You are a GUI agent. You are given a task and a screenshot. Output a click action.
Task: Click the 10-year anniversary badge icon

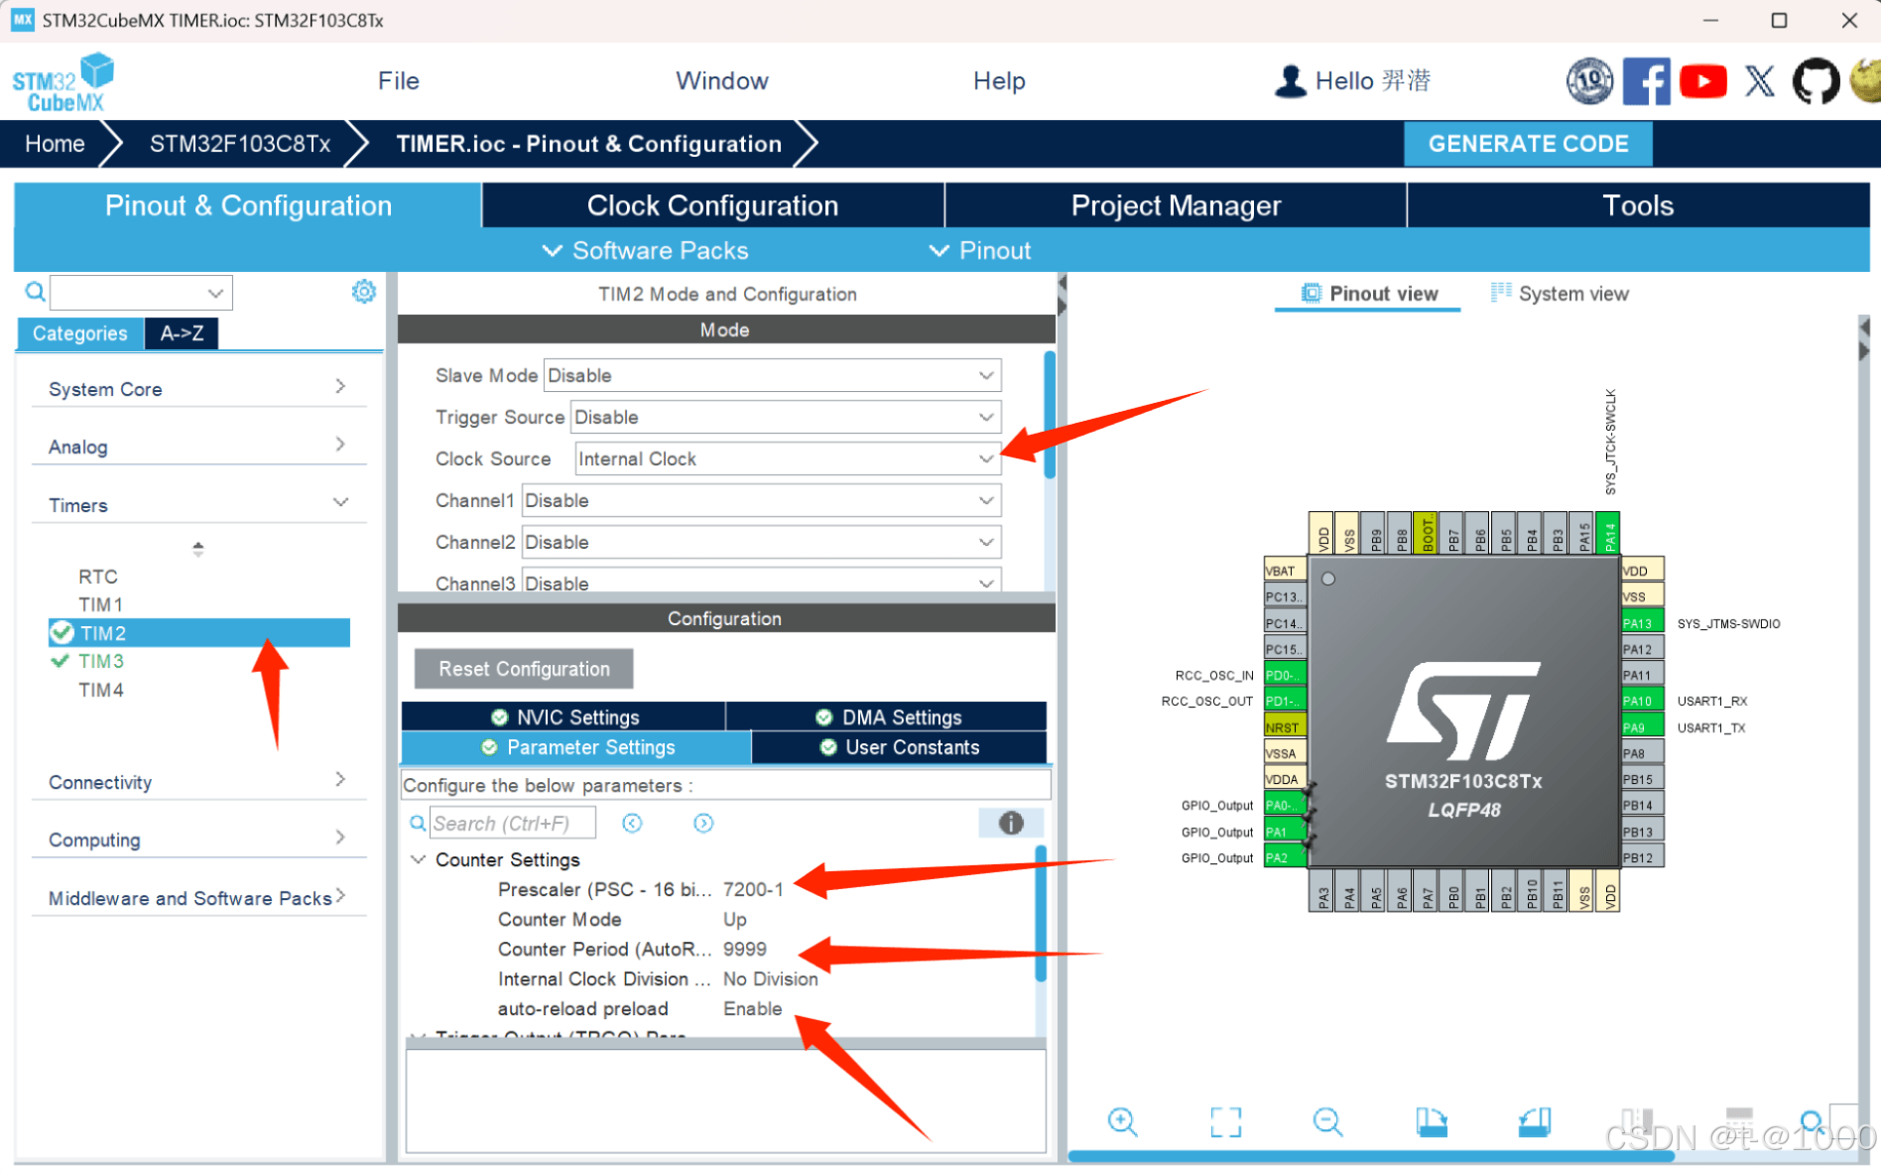point(1589,81)
